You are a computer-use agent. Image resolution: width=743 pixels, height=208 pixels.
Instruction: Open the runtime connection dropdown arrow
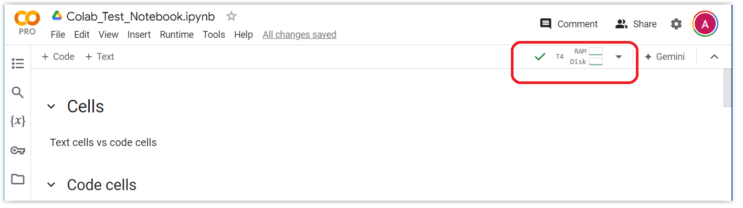(619, 57)
